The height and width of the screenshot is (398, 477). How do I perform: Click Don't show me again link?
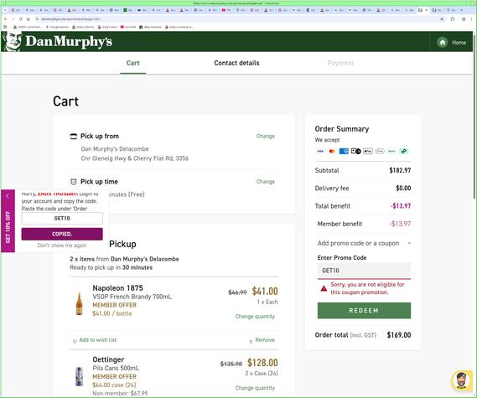pyautogui.click(x=62, y=246)
